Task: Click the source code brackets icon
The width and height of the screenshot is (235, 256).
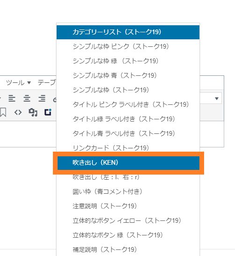Action: (18, 112)
